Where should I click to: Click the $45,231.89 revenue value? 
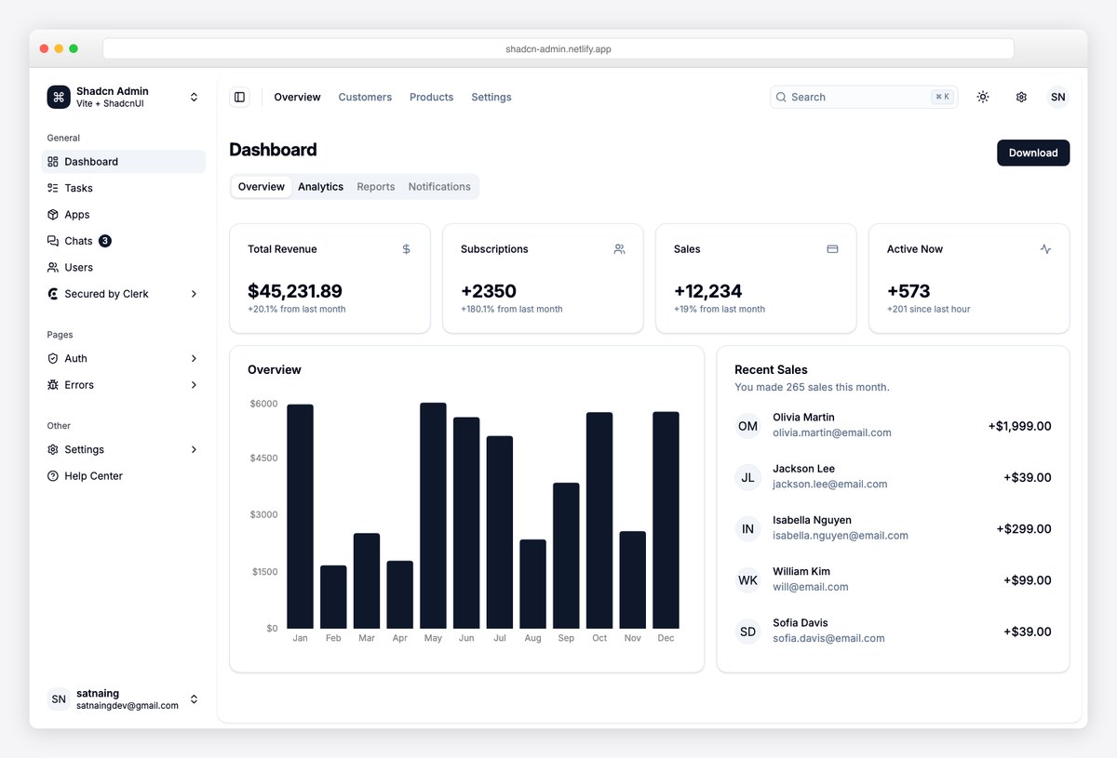pyautogui.click(x=295, y=291)
